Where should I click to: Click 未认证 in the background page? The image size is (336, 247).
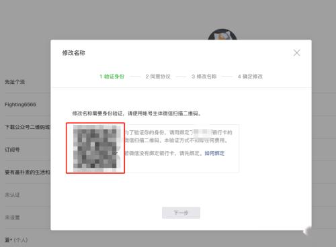coord(12,195)
